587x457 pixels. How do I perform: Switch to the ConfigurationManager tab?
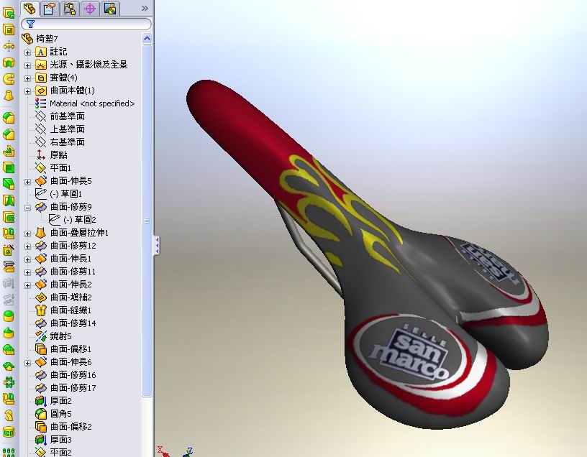pyautogui.click(x=69, y=8)
